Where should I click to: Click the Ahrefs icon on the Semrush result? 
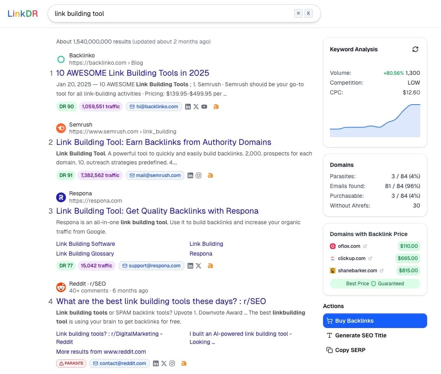point(210,175)
